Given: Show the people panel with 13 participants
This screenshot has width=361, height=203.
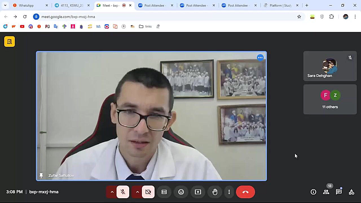Looking at the screenshot, I should [x=326, y=192].
